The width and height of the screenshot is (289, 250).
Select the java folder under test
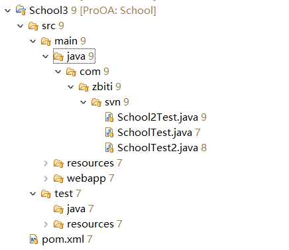(x=76, y=209)
